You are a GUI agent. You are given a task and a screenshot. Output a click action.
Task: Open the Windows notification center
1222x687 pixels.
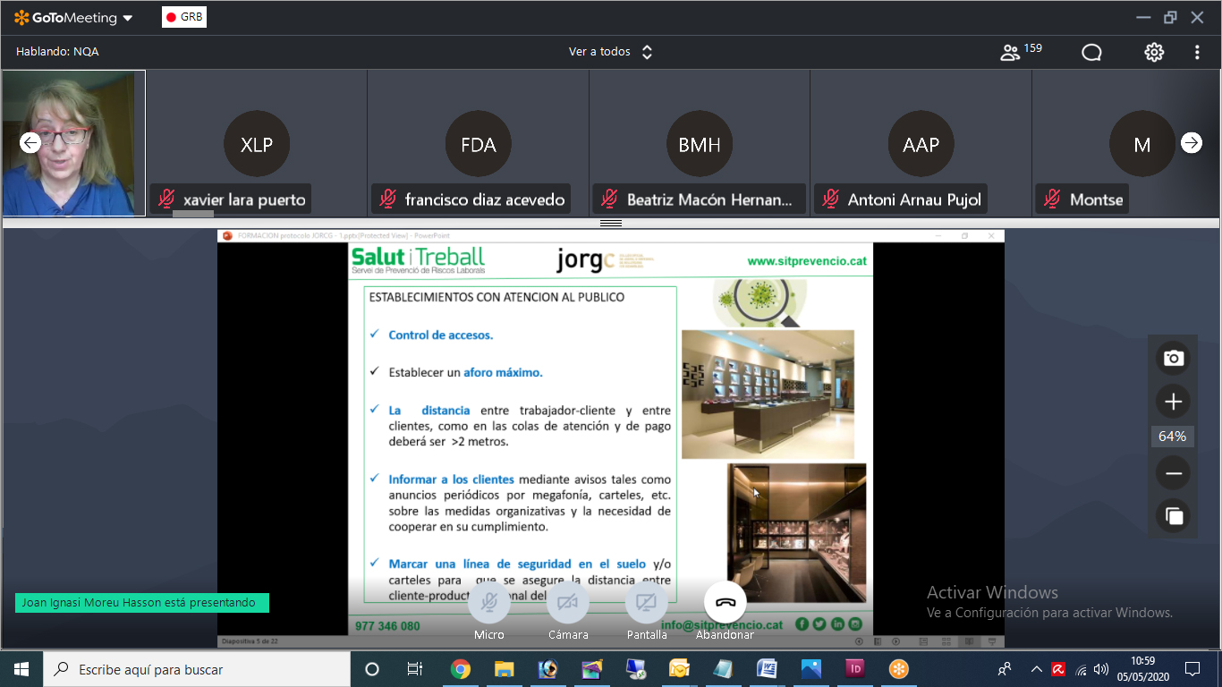pyautogui.click(x=1192, y=669)
